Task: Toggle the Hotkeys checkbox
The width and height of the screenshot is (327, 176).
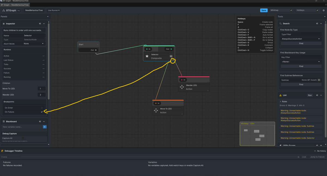Action: click(317, 10)
